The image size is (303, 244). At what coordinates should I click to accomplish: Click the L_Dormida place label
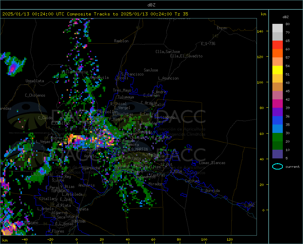[x=210, y=191]
